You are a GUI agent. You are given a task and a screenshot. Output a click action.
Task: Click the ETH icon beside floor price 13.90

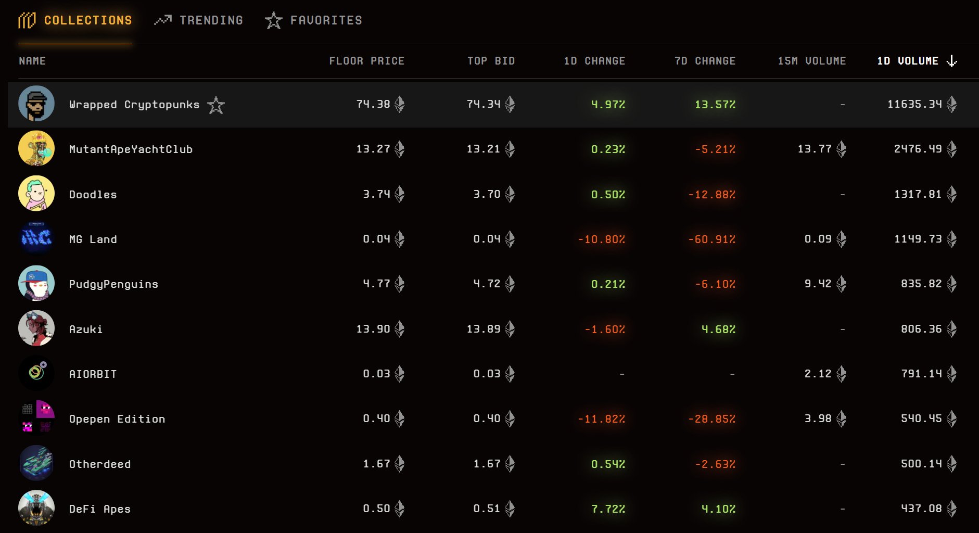click(400, 329)
